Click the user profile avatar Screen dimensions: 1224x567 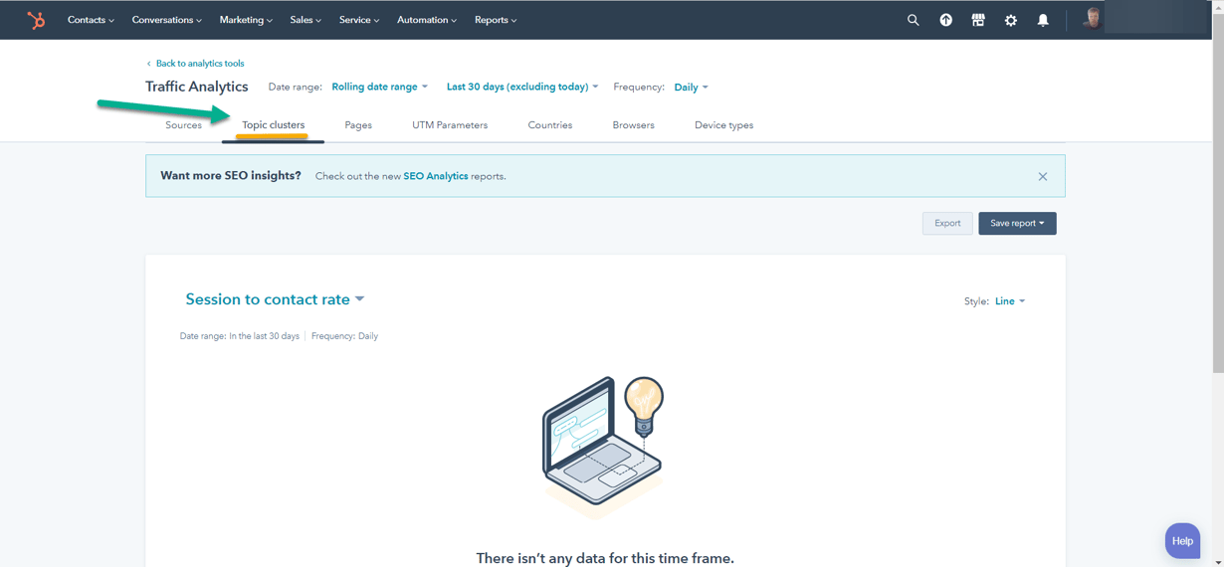point(1093,19)
